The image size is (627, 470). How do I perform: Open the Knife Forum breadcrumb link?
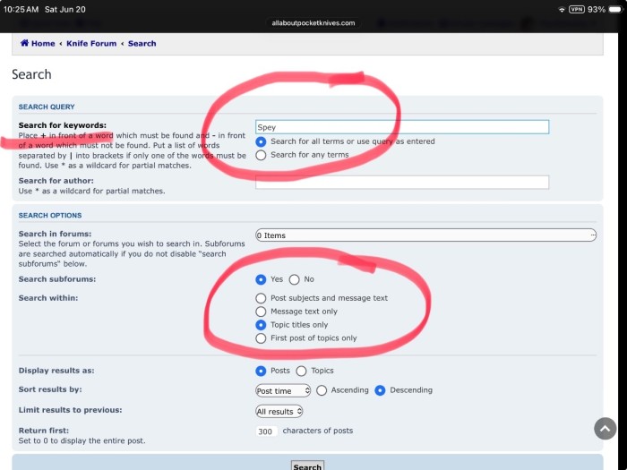coord(91,43)
